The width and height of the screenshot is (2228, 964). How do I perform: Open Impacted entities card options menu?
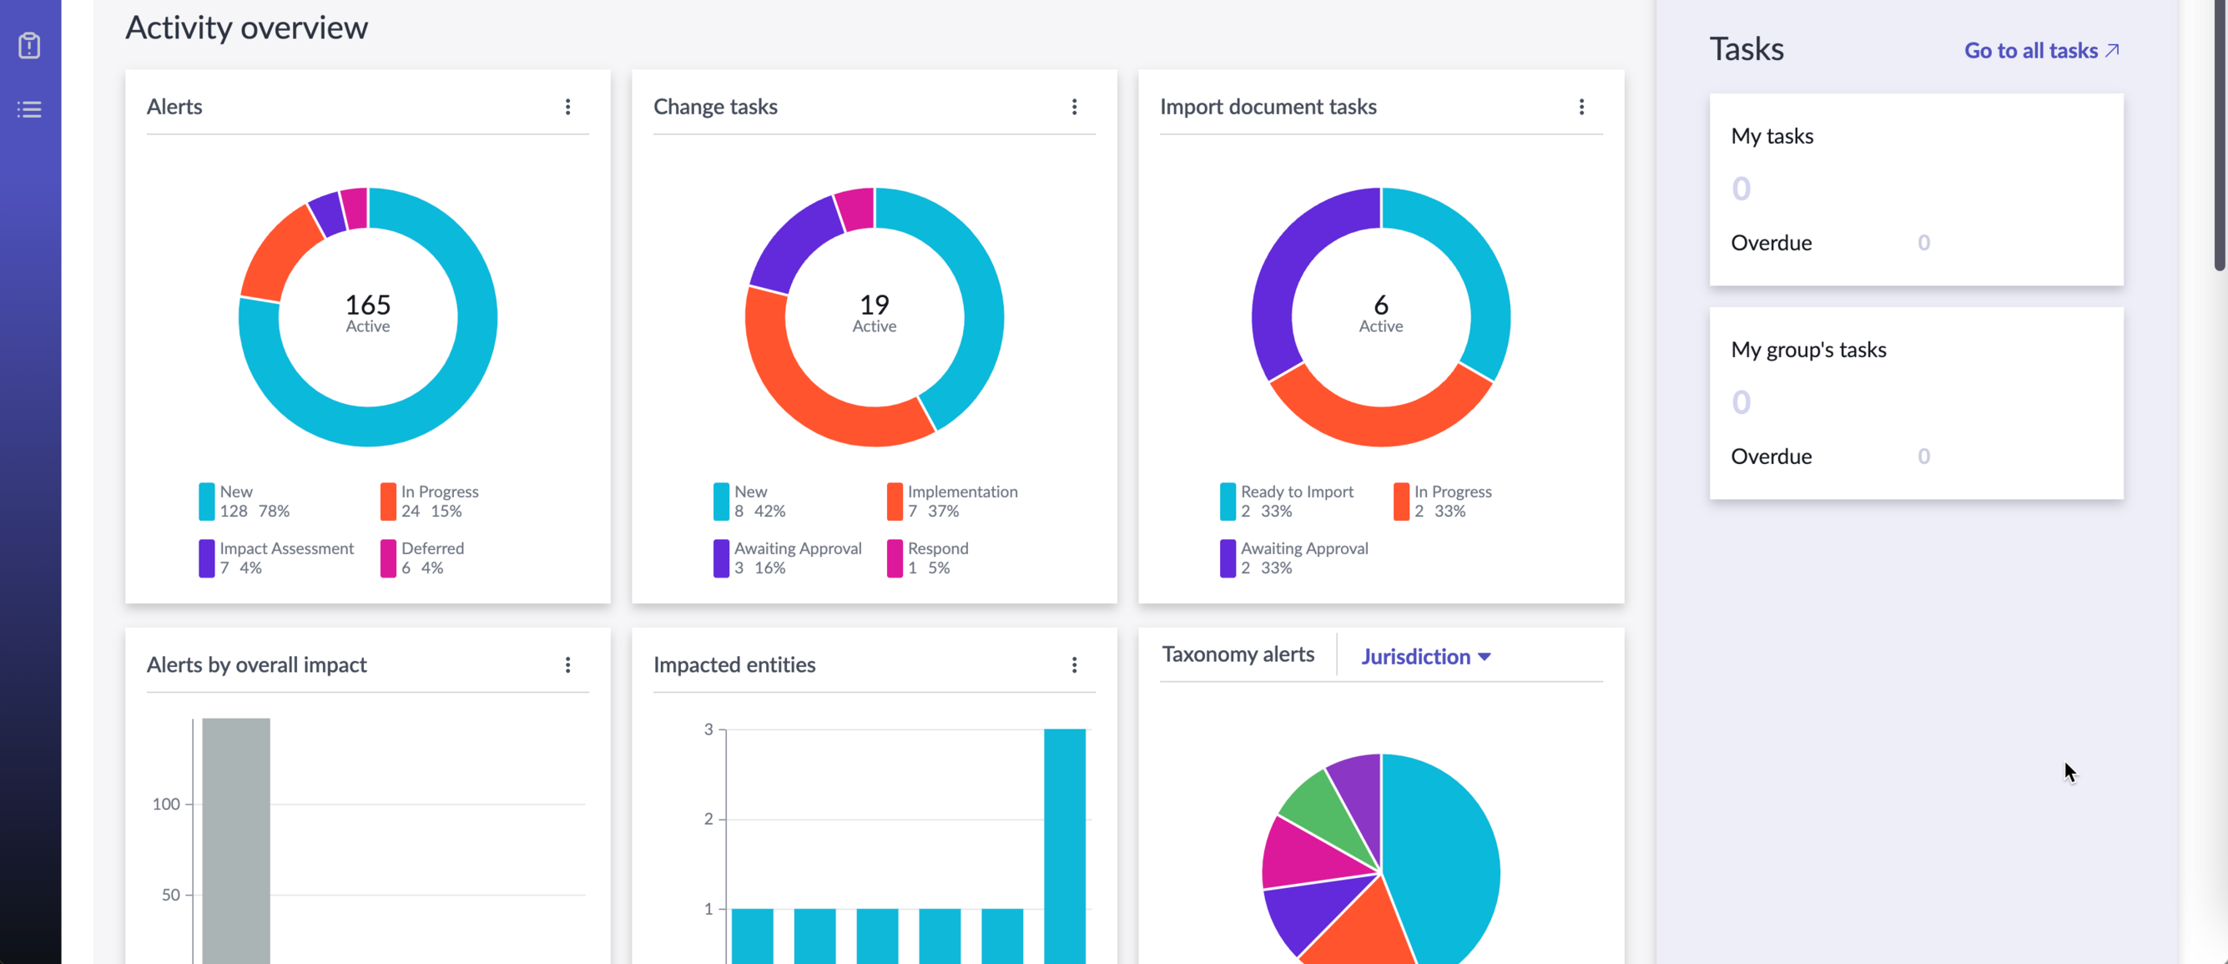1074,664
